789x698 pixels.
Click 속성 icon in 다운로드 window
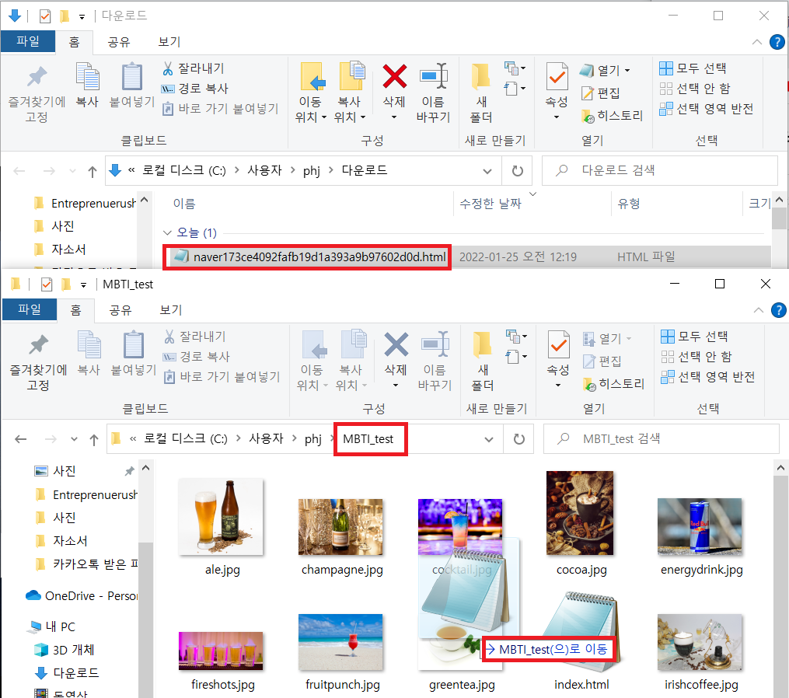pos(557,76)
